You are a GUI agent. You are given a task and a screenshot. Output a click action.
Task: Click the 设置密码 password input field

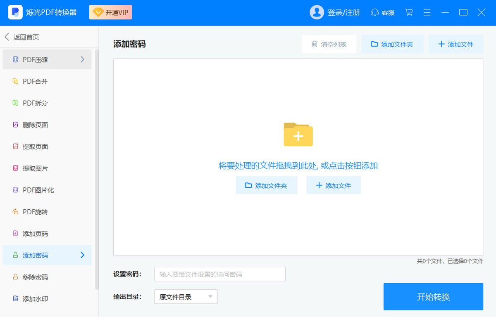tap(219, 274)
